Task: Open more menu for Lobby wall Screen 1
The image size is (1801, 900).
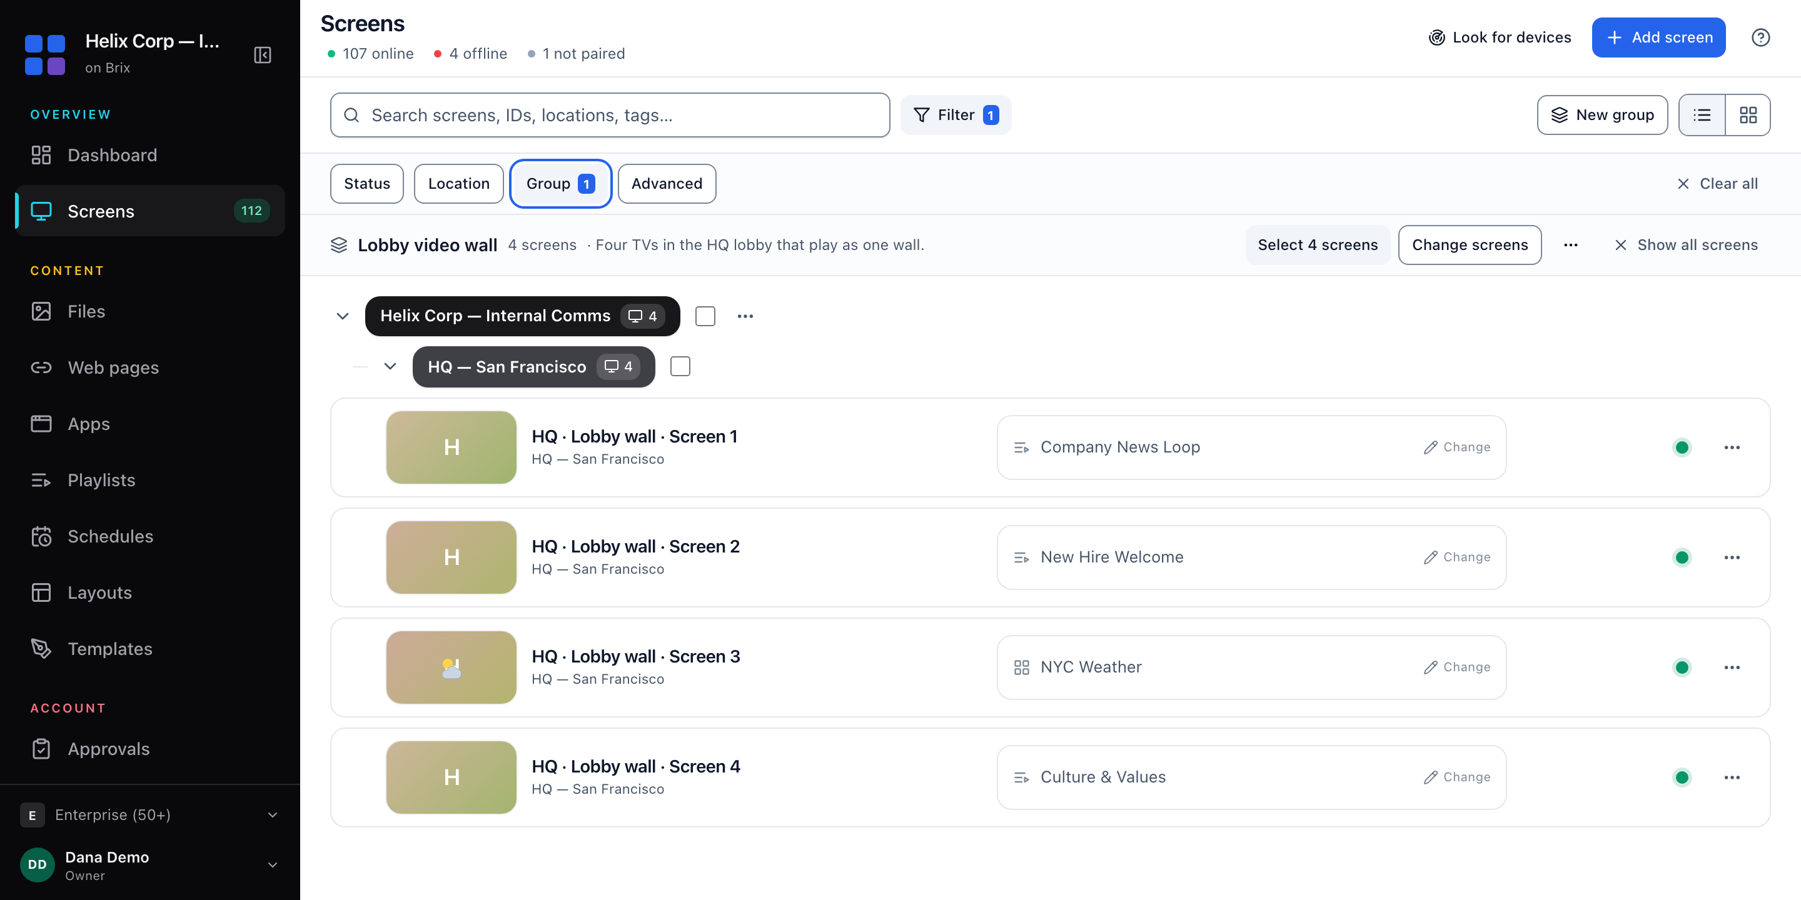Action: coord(1732,447)
